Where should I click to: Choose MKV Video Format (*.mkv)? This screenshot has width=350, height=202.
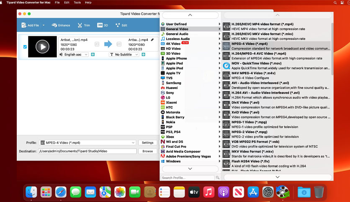pyautogui.click(x=277, y=154)
